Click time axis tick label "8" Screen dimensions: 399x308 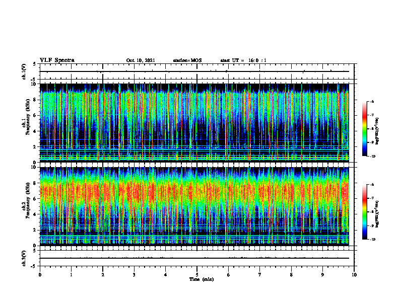(x=291, y=275)
